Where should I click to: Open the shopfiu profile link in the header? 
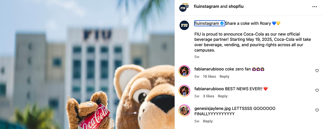236,6
